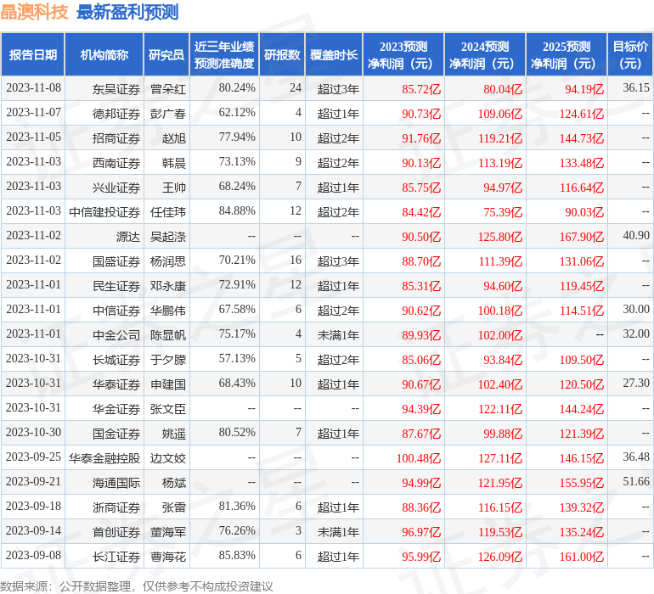The width and height of the screenshot is (654, 594).
Task: Click the 覆盖时长 column header
Action: pos(334,54)
